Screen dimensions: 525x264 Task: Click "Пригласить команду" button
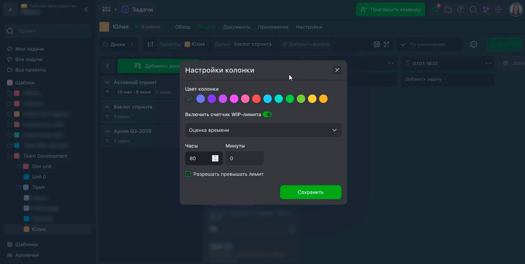pyautogui.click(x=390, y=9)
